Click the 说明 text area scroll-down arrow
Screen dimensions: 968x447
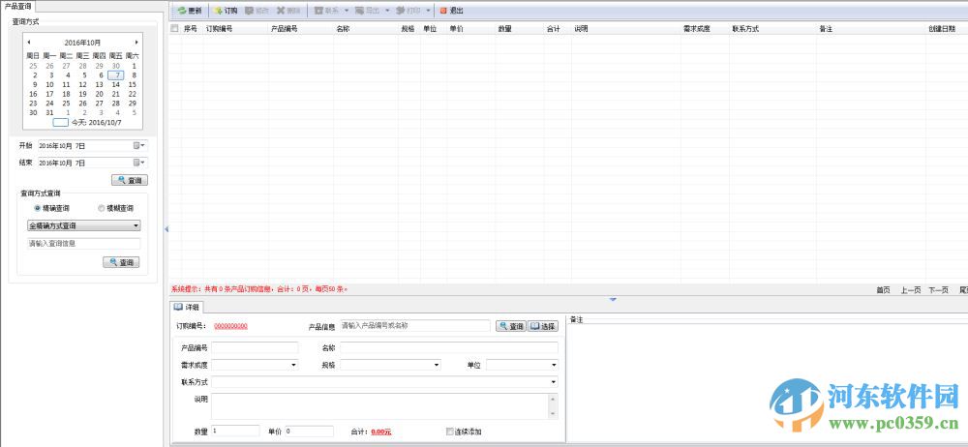553,414
